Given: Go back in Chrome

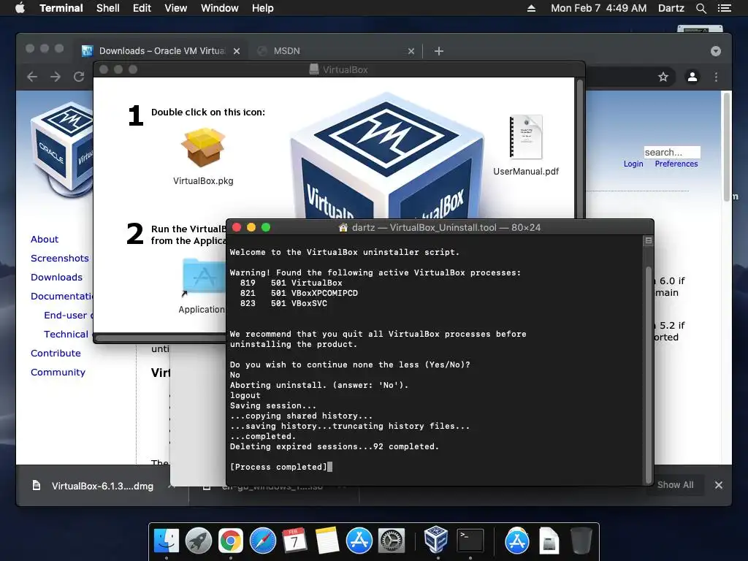Looking at the screenshot, I should point(32,77).
